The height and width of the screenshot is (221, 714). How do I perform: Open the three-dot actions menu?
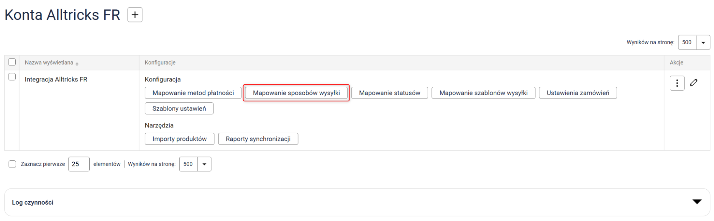pyautogui.click(x=676, y=83)
